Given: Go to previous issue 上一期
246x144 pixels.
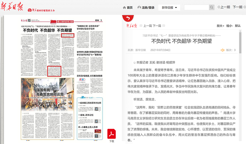Looking at the screenshot, I should 224,7.
